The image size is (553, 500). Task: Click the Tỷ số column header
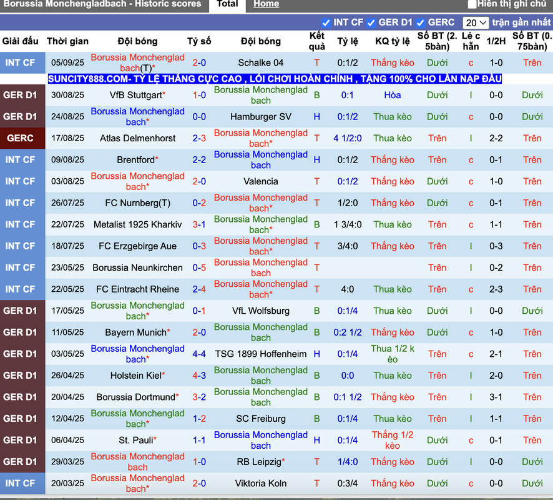point(199,41)
